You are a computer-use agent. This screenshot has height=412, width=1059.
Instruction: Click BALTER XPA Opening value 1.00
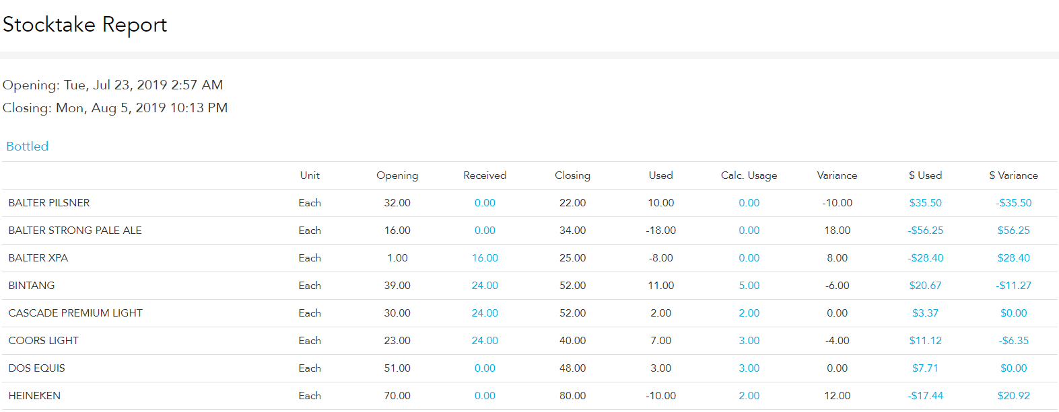point(397,258)
